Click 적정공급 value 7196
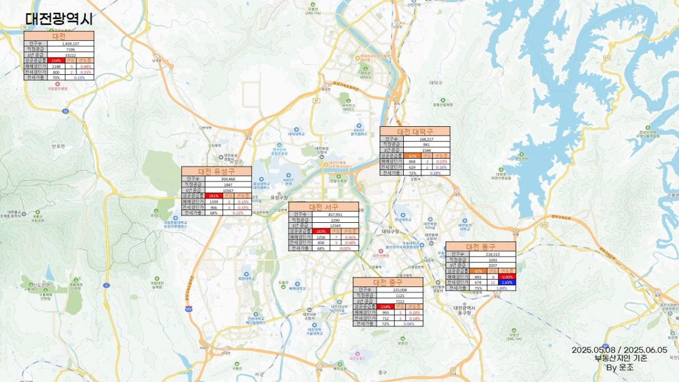The height and width of the screenshot is (382, 679). click(x=71, y=49)
